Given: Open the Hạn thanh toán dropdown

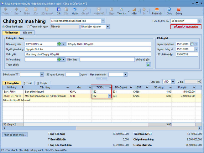Looking at the screenshot, I should 125,74.
